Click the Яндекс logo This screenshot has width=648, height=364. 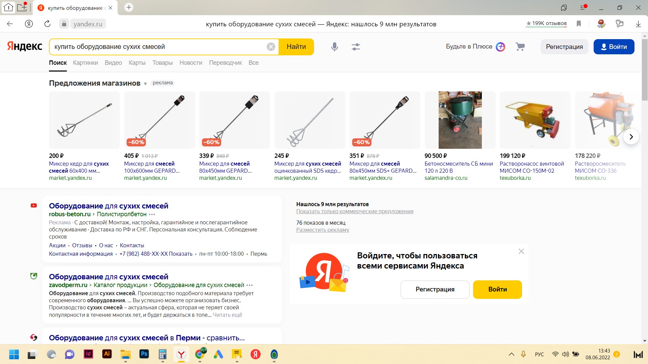coord(24,47)
